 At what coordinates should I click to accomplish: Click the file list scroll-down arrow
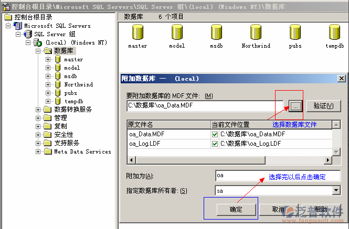[336, 152]
